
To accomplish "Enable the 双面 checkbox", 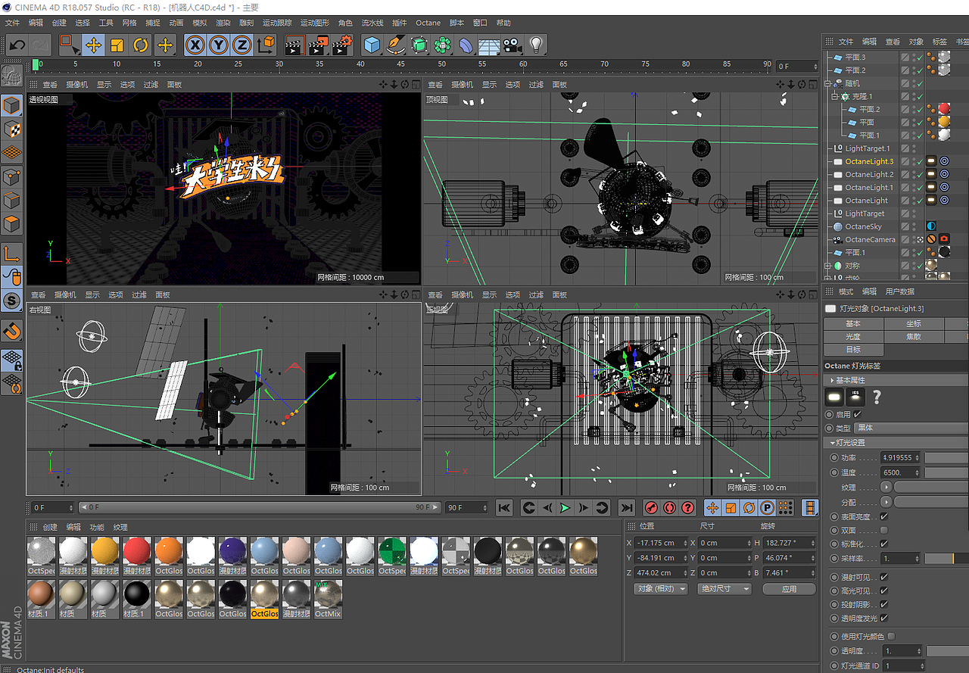I will click(884, 530).
